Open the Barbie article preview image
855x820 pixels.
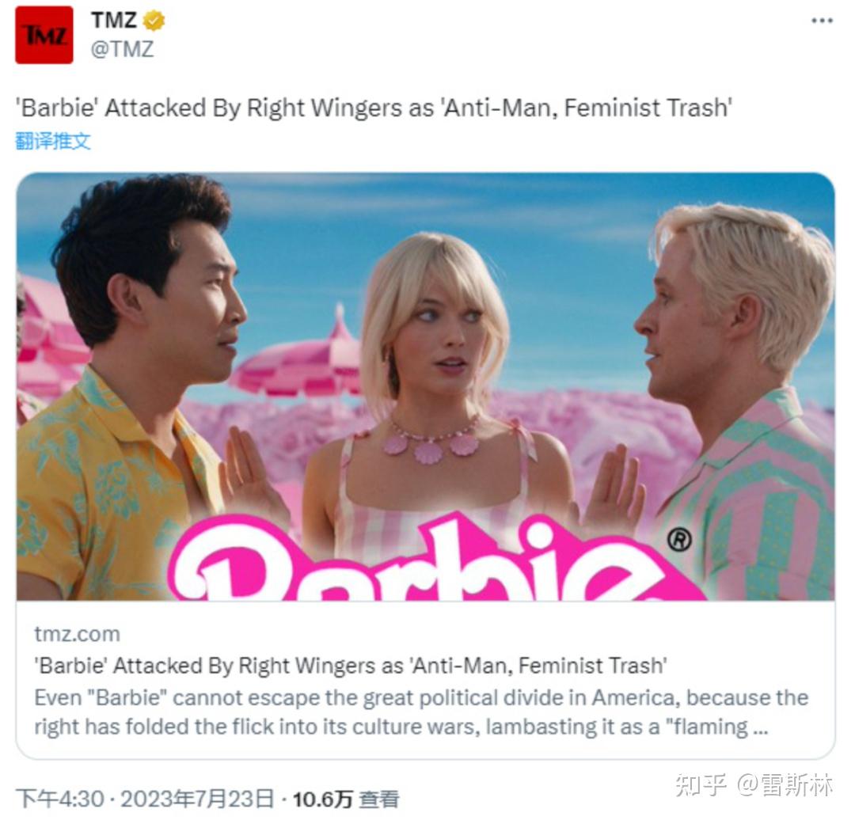[425, 386]
